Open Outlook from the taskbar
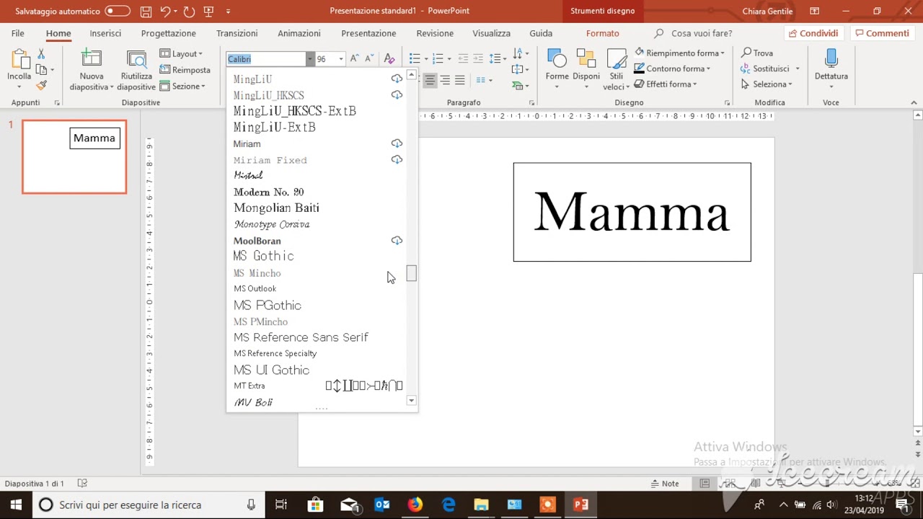The image size is (923, 519). (382, 505)
